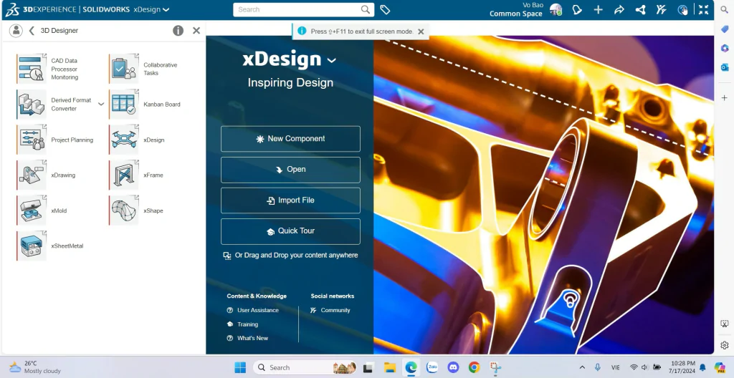The width and height of the screenshot is (734, 378).
Task: Launch the Project Planning app icon
Action: pos(32,140)
